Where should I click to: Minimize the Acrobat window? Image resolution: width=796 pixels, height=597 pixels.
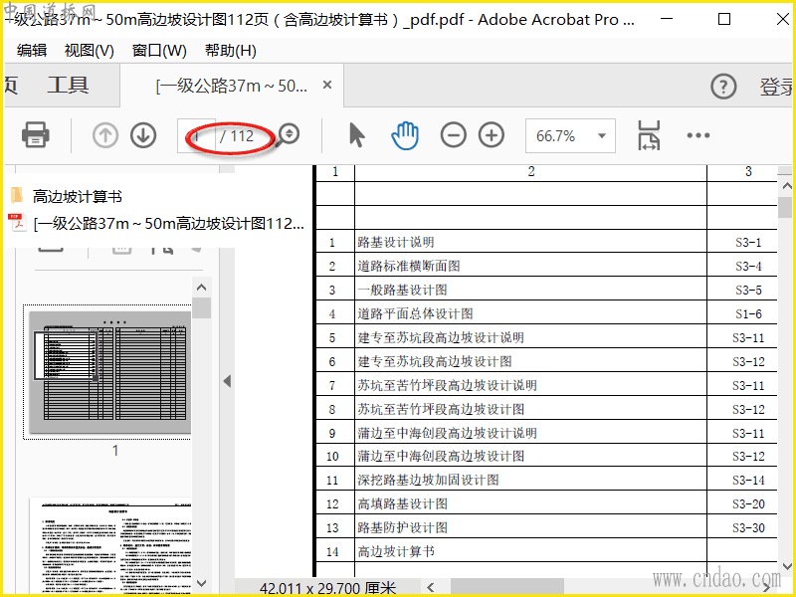667,19
